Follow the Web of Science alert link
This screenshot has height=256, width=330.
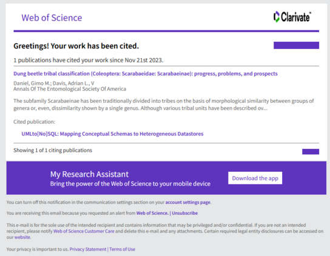click(x=152, y=213)
